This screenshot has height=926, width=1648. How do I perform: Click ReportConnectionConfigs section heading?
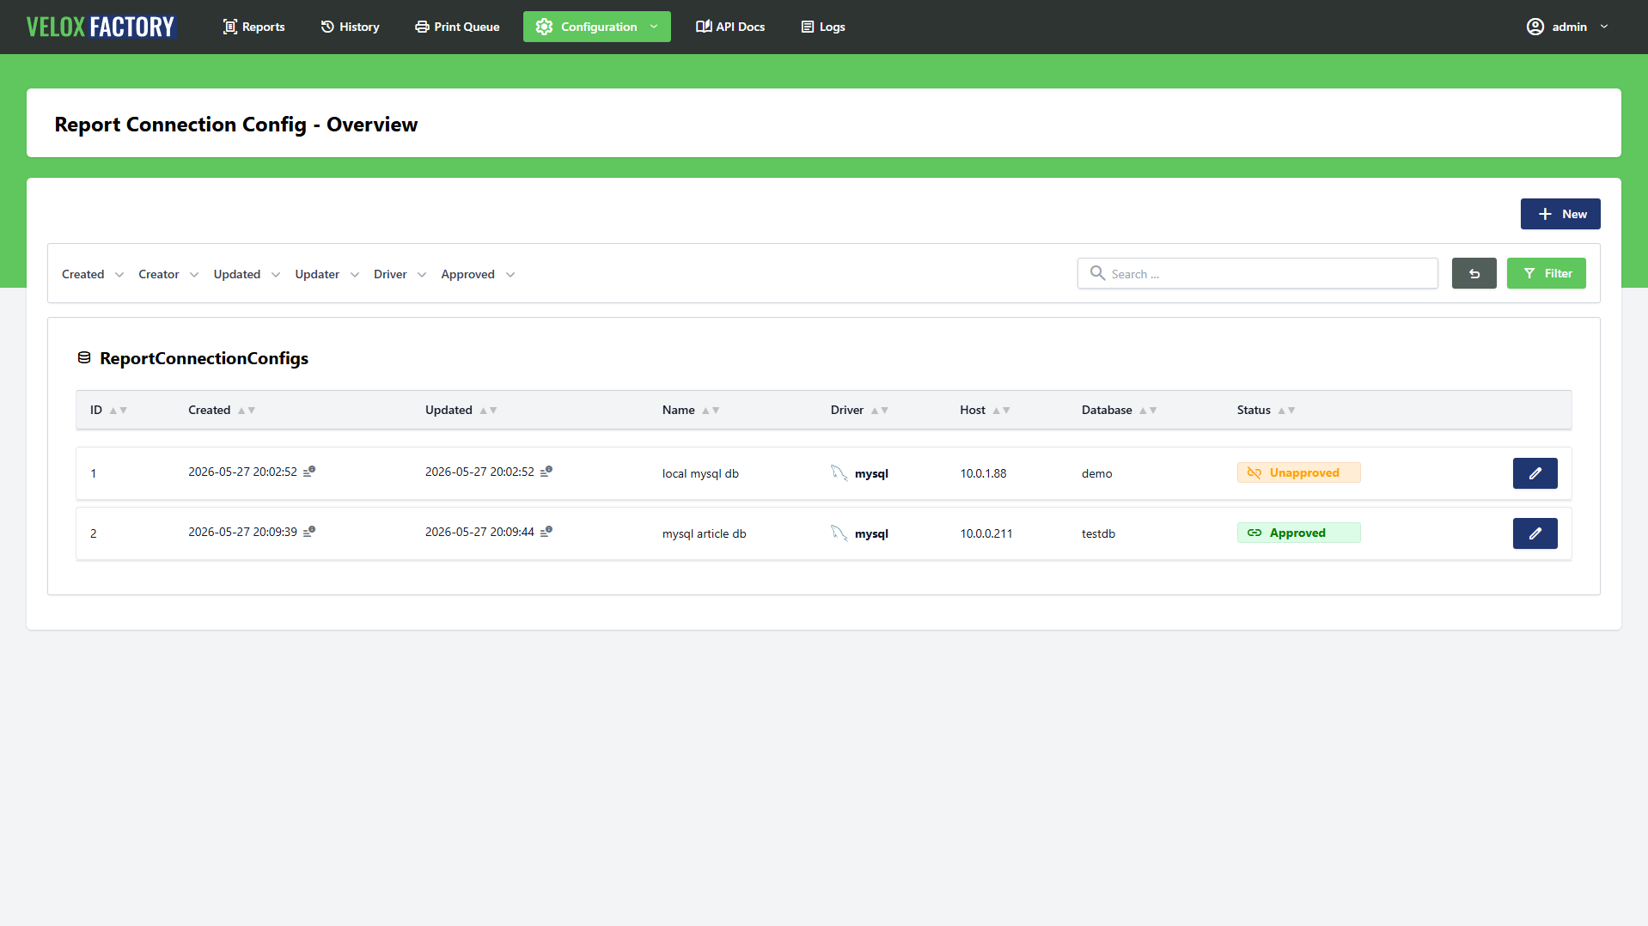[204, 358]
